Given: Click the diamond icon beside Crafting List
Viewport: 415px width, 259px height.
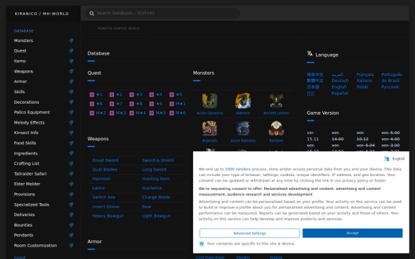Looking at the screenshot, I should coord(71,164).
